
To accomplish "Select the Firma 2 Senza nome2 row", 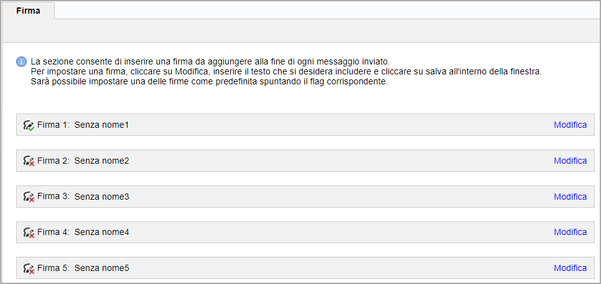I will click(305, 161).
